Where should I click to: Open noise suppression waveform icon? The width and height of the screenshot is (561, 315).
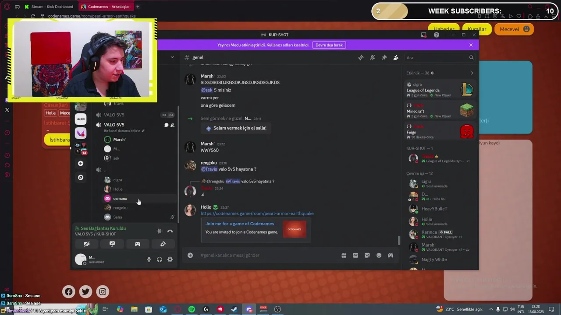[x=160, y=231]
